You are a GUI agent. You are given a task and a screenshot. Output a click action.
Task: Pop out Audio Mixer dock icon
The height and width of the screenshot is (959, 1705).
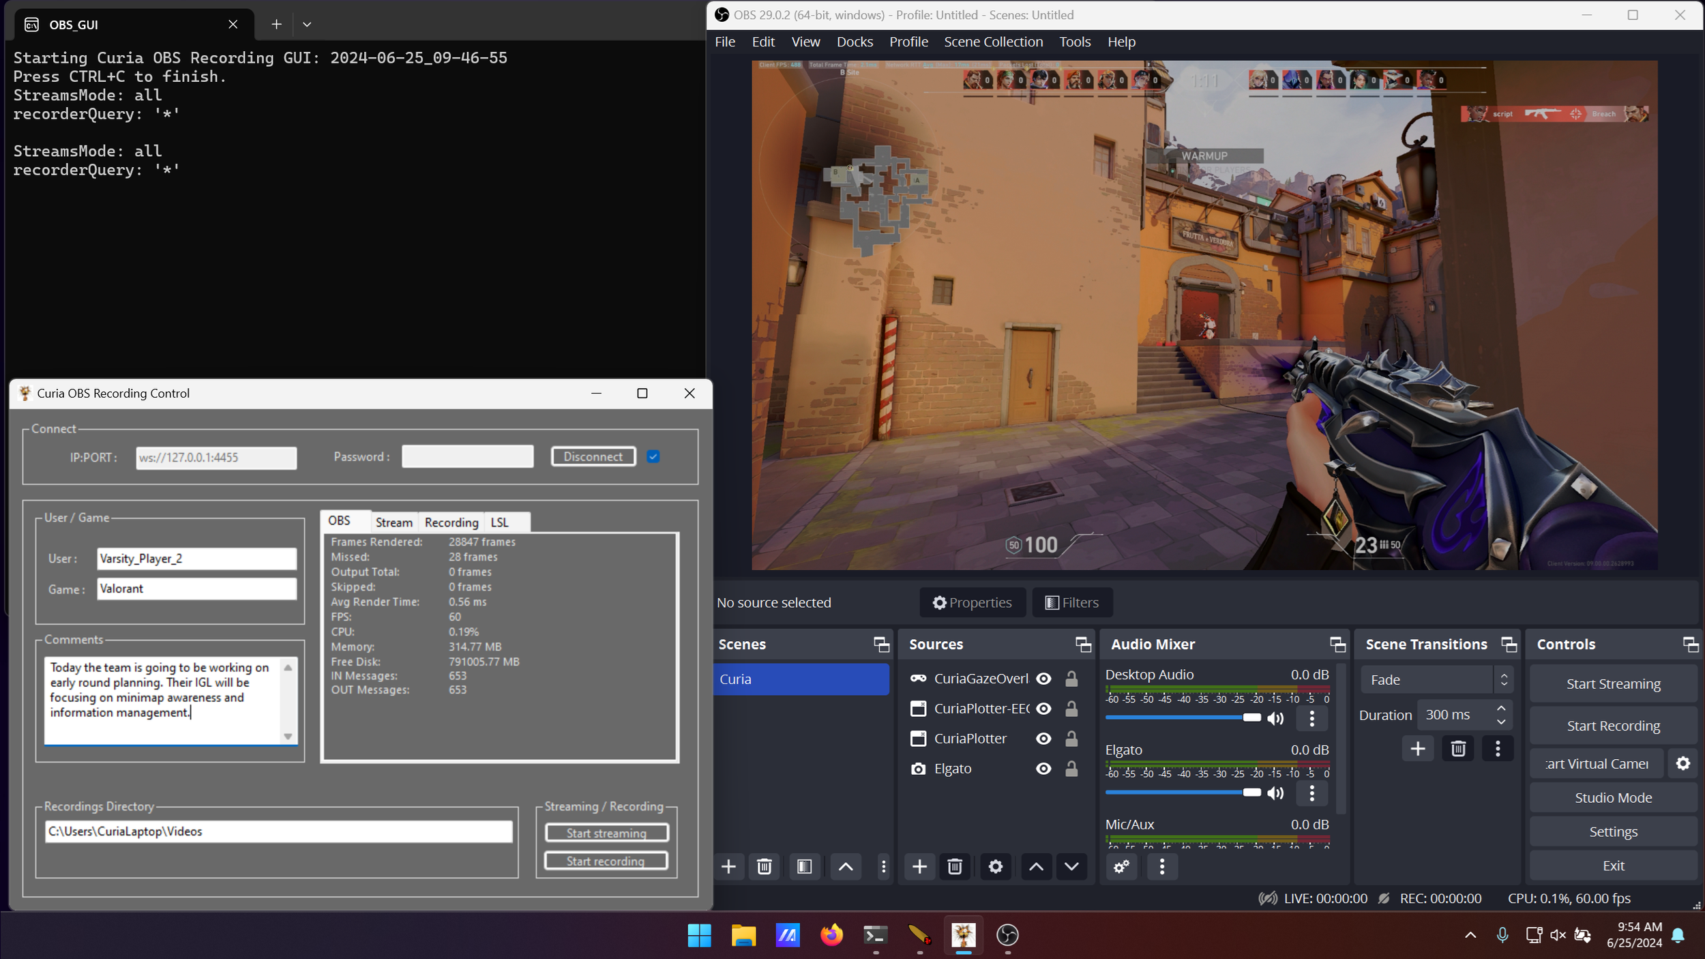click(x=1337, y=644)
